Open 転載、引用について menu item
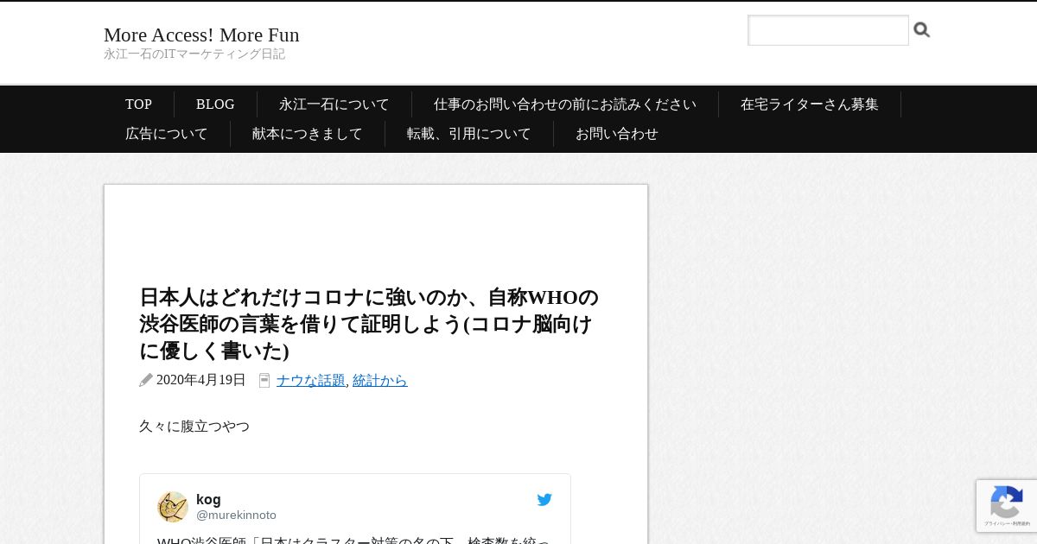 pyautogui.click(x=469, y=134)
